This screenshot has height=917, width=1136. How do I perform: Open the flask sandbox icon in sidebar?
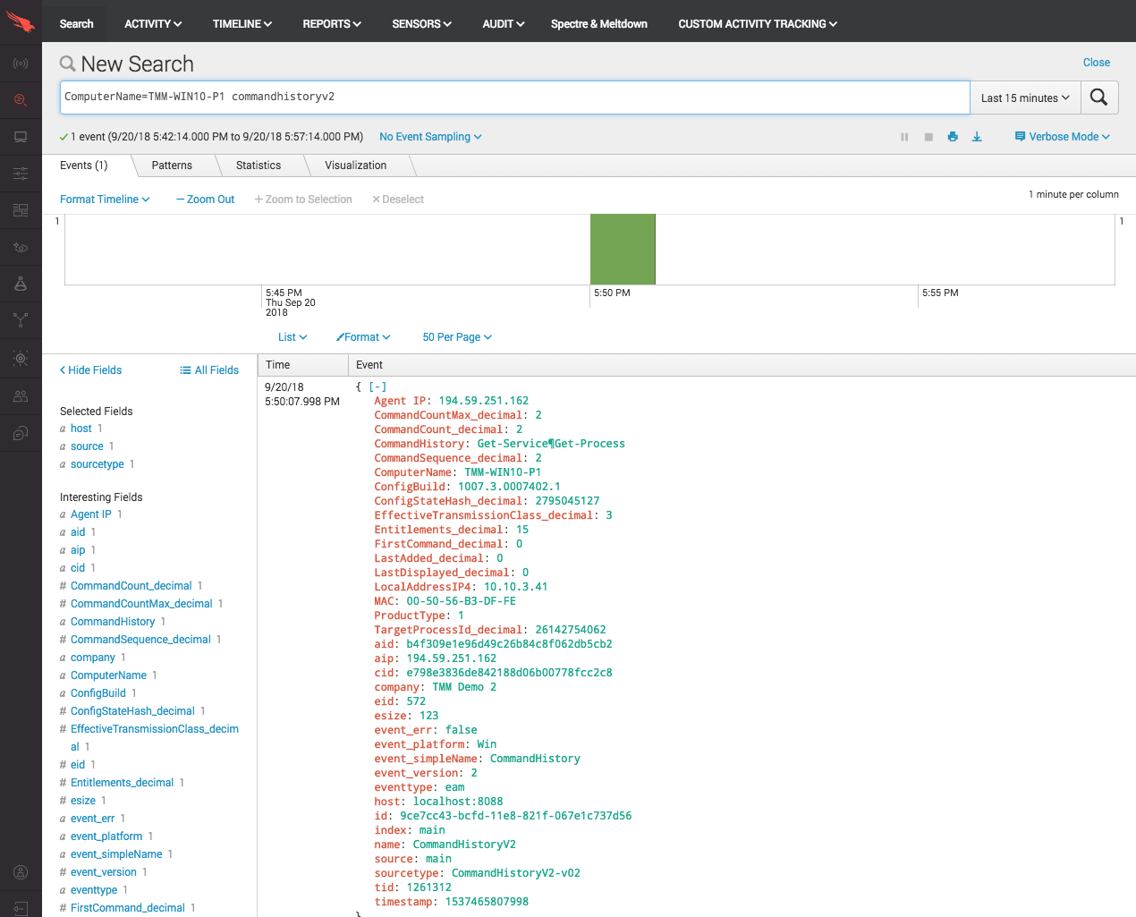click(21, 284)
